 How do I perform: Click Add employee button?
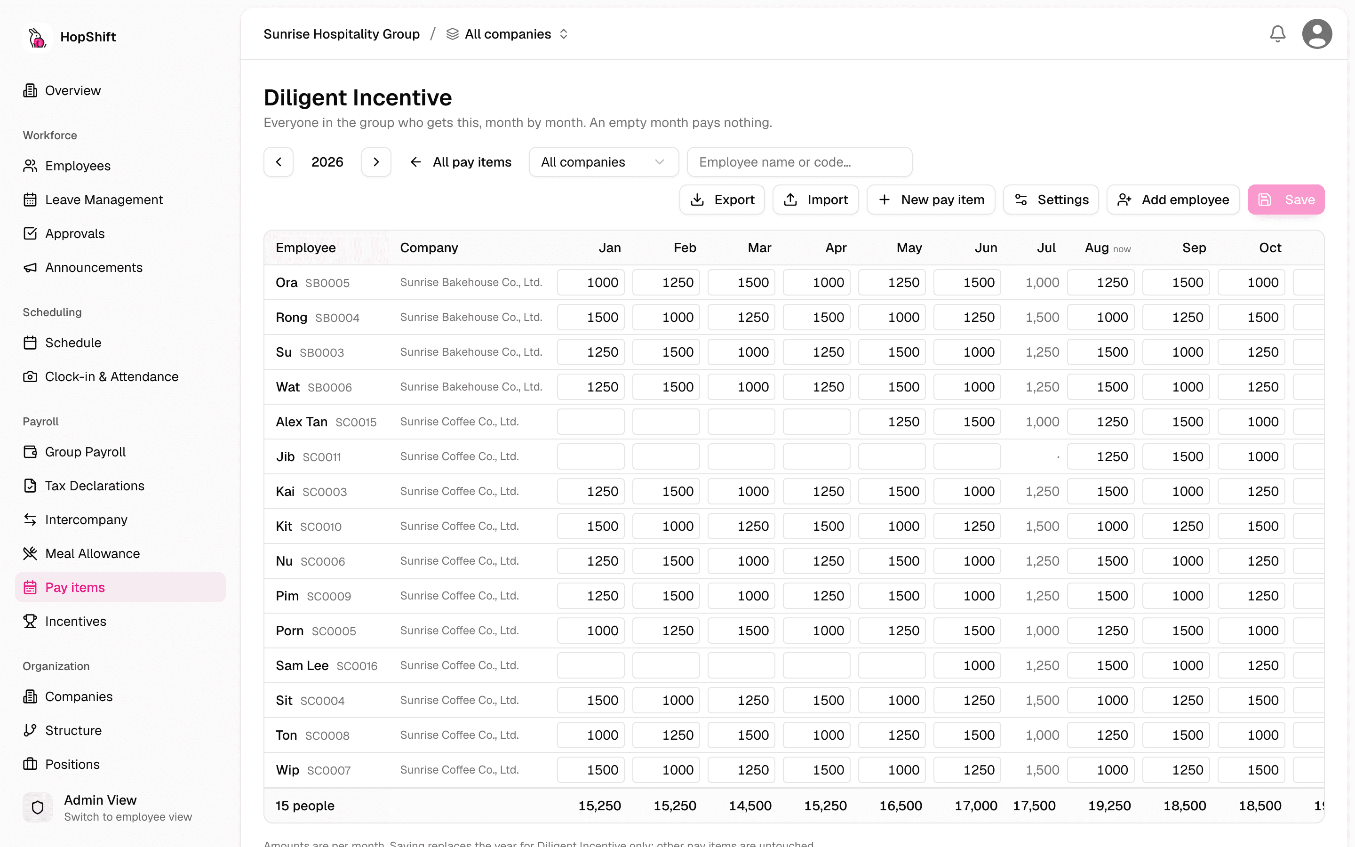click(1173, 200)
